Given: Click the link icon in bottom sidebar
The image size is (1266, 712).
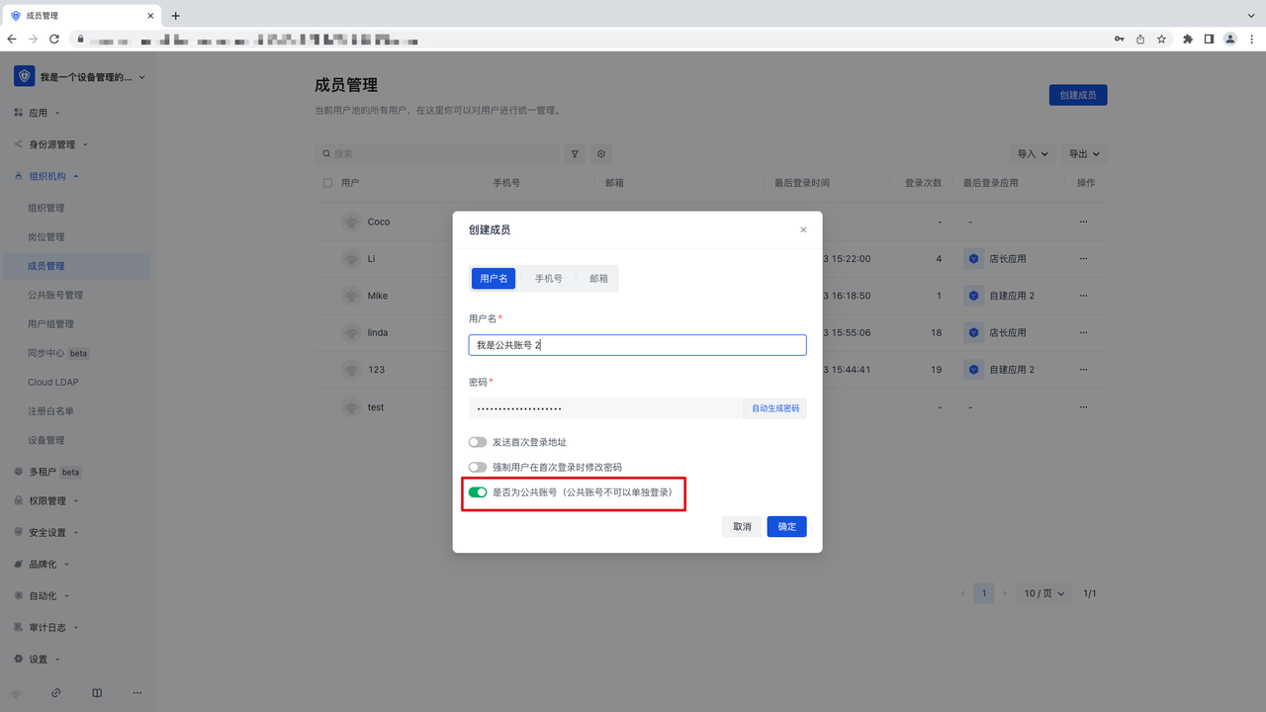Looking at the screenshot, I should pyautogui.click(x=56, y=693).
